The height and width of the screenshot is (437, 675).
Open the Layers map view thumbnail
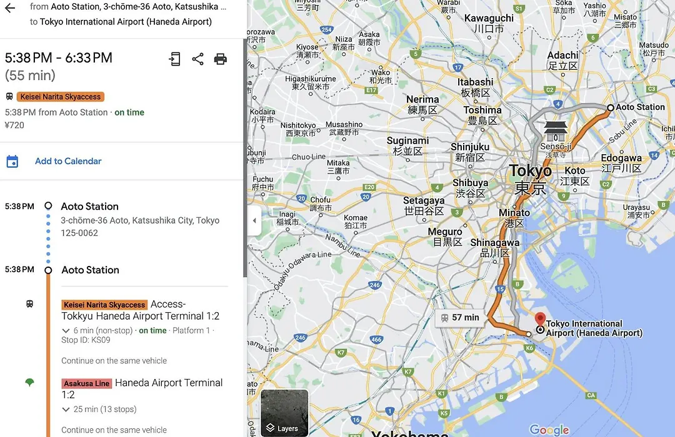(x=284, y=413)
